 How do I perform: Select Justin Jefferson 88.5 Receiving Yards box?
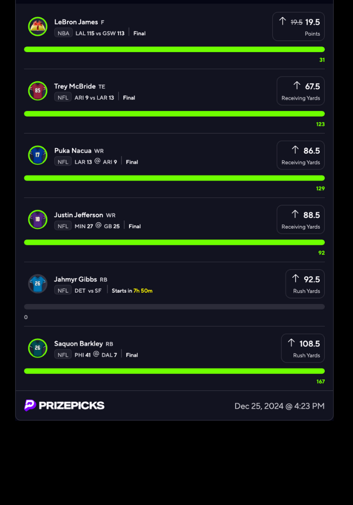[300, 219]
